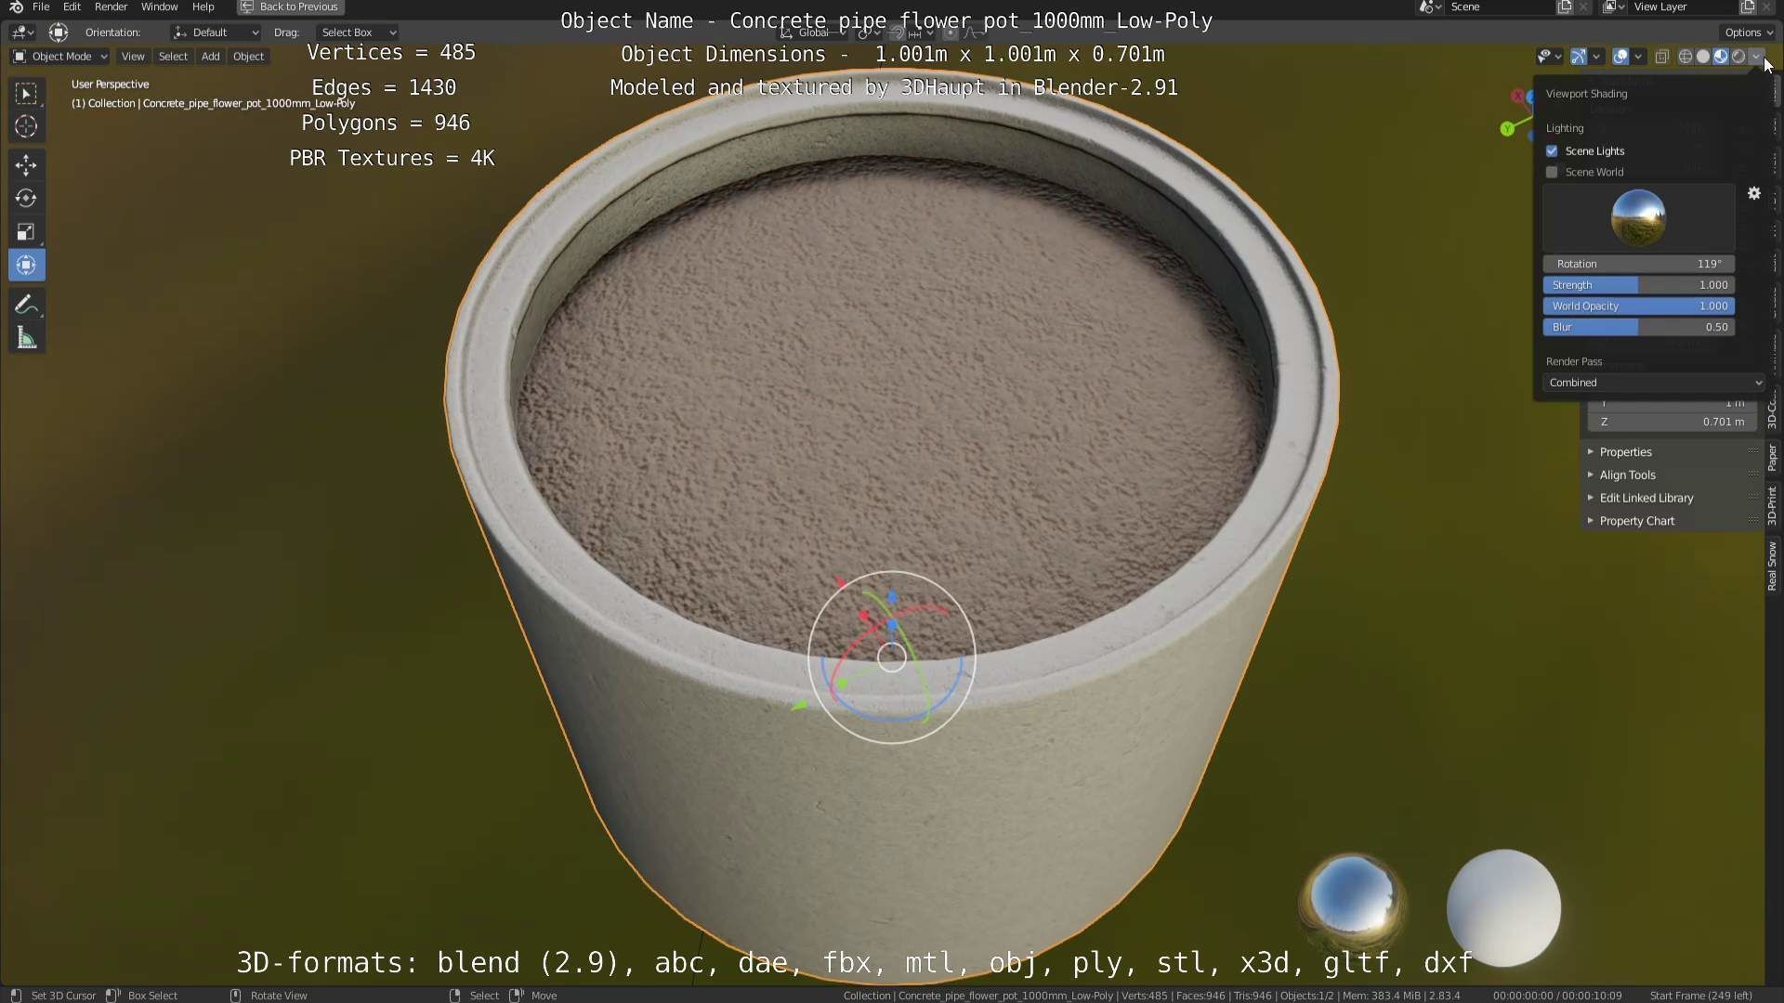Click the green Y axis gizmo dot

pos(1507,129)
